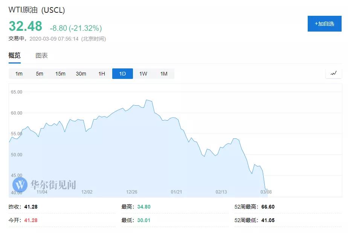Click the 03/08 date marker on axis
Screen dimensions: 348x233
[265, 192]
